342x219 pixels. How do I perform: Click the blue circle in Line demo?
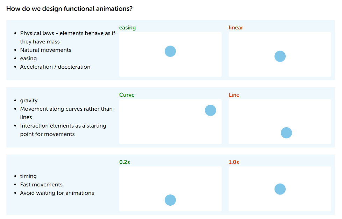click(286, 133)
